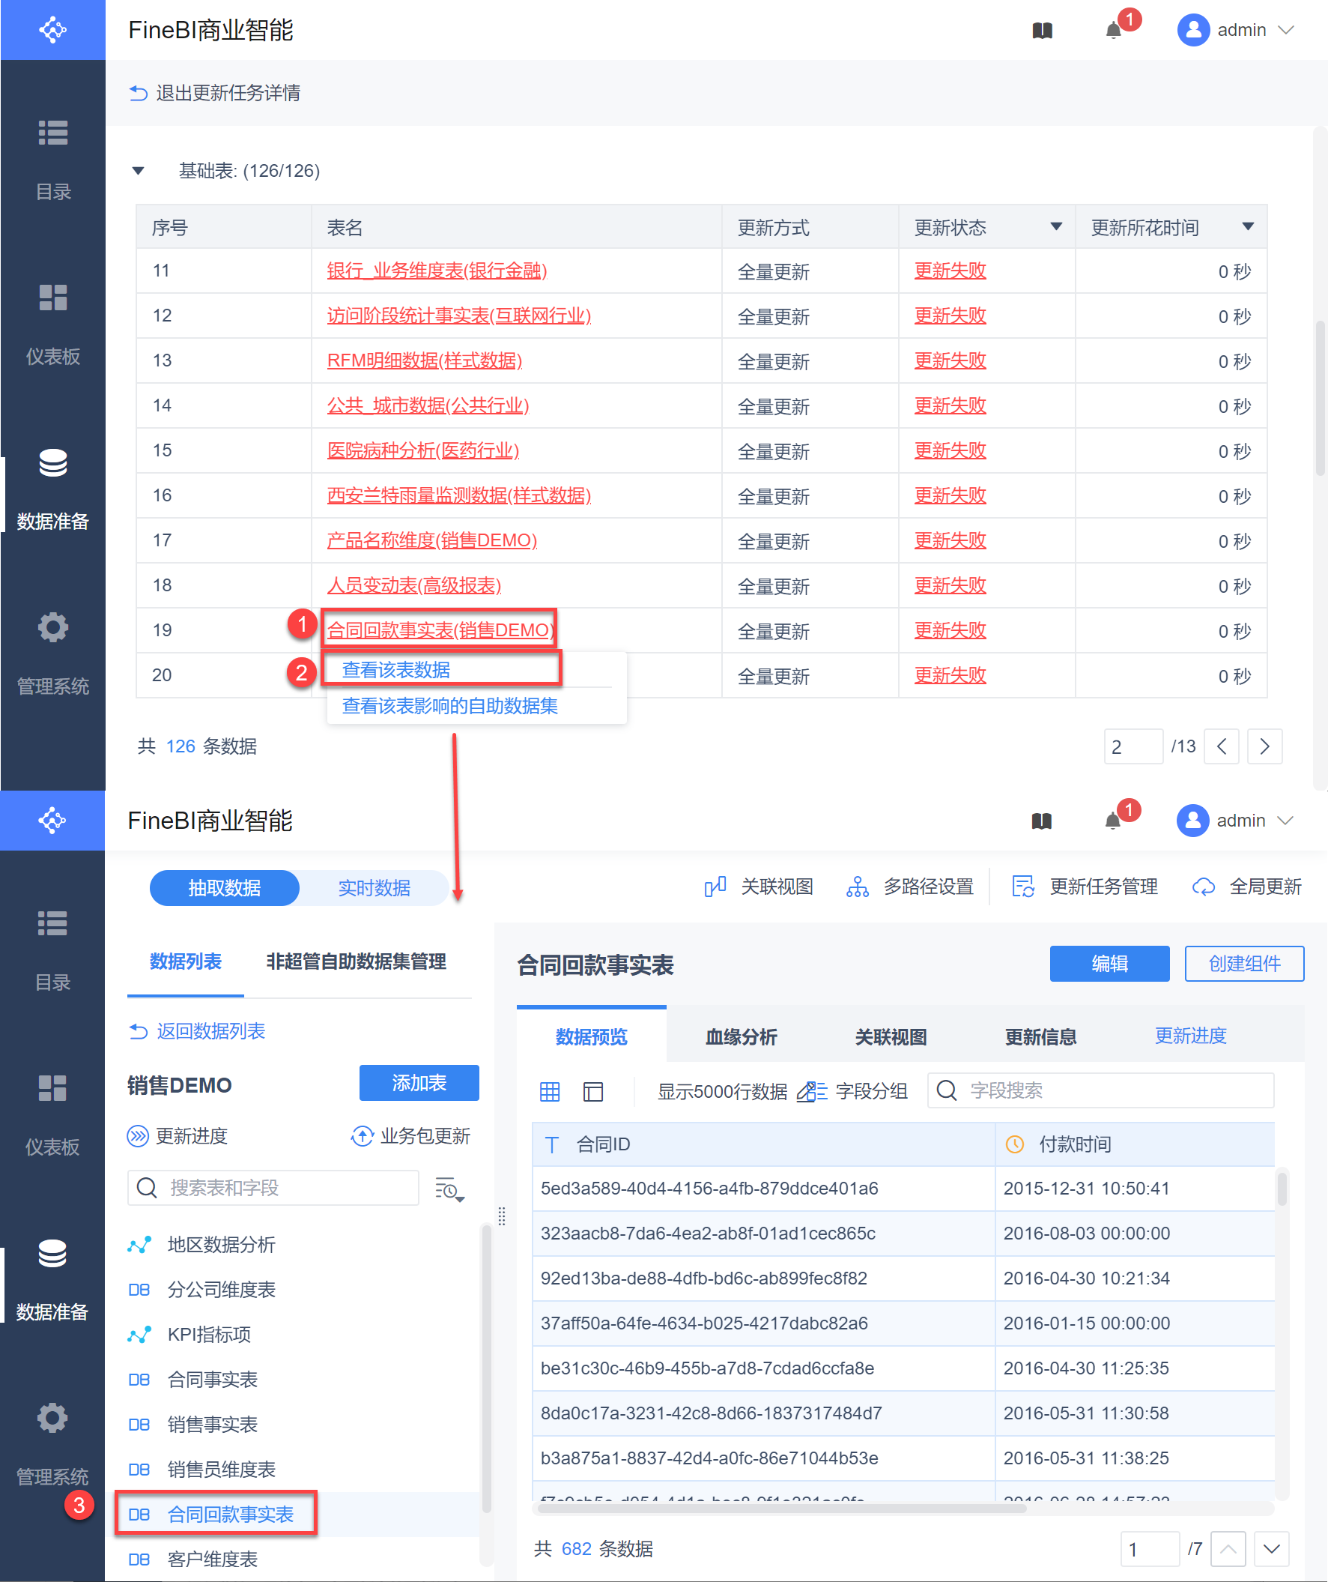Click the clock type icon of 付款时间

pos(1015,1144)
